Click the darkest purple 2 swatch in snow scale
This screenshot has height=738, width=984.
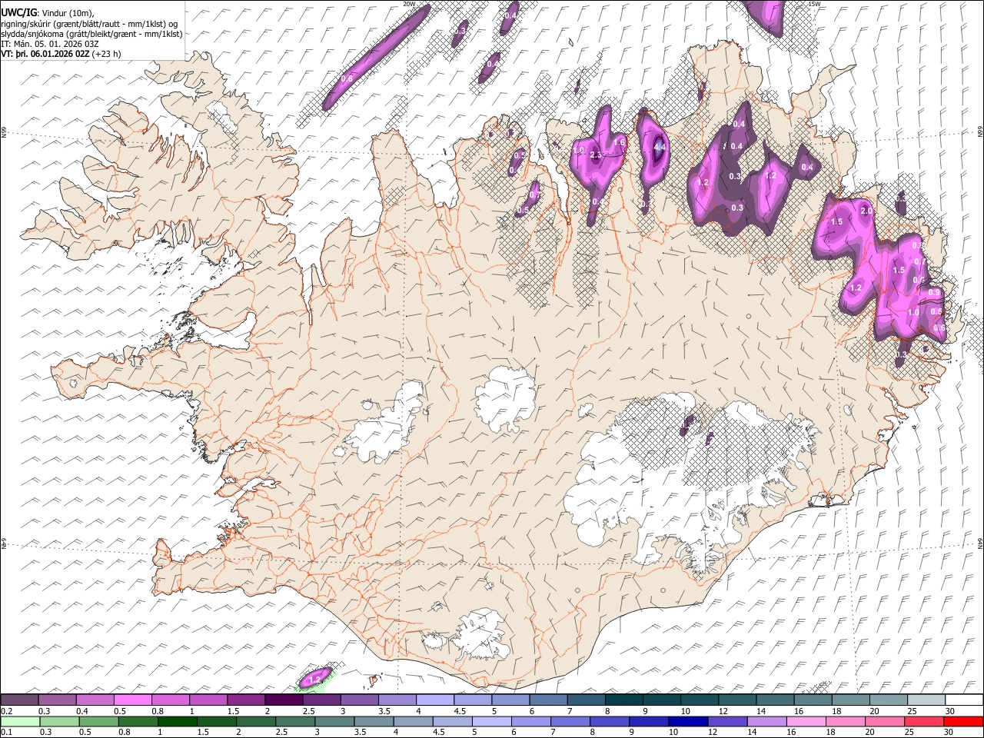[284, 700]
